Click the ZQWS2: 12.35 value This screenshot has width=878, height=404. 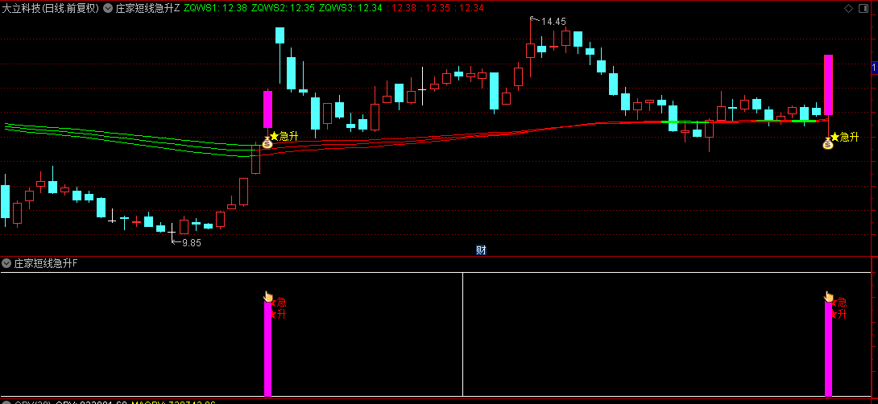283,8
